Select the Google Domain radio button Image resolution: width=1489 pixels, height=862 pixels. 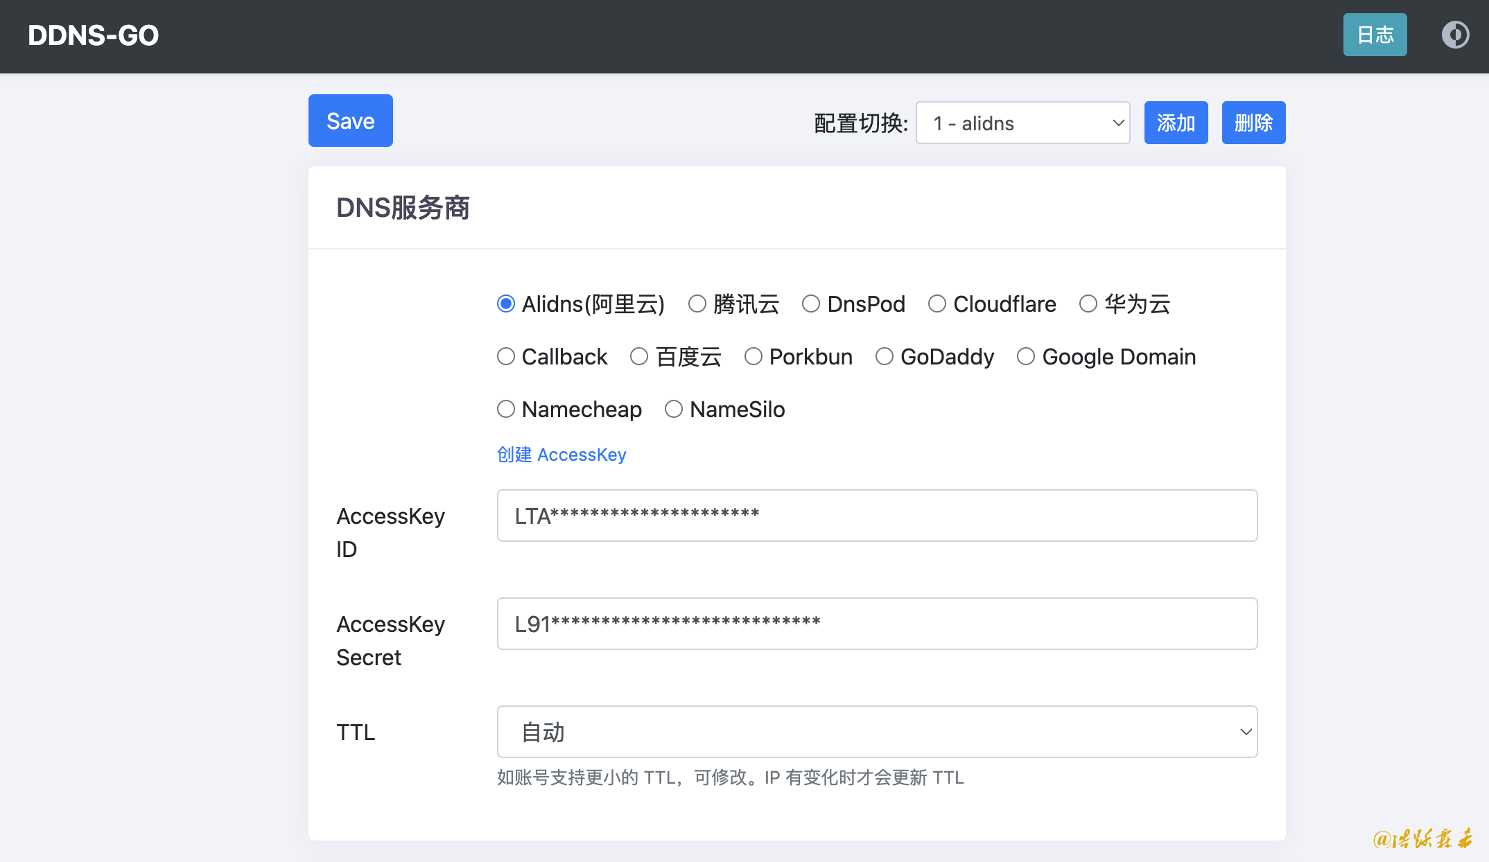click(x=1025, y=356)
